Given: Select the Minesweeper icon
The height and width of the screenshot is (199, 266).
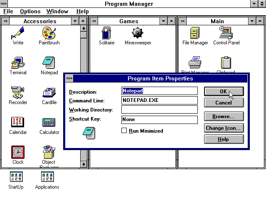Looking at the screenshot, I should tap(138, 33).
